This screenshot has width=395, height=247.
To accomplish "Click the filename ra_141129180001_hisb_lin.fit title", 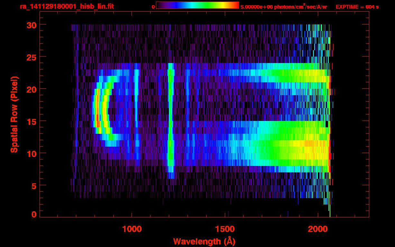I will click(67, 6).
